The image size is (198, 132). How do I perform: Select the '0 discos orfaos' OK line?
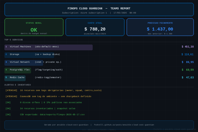pos(51,103)
